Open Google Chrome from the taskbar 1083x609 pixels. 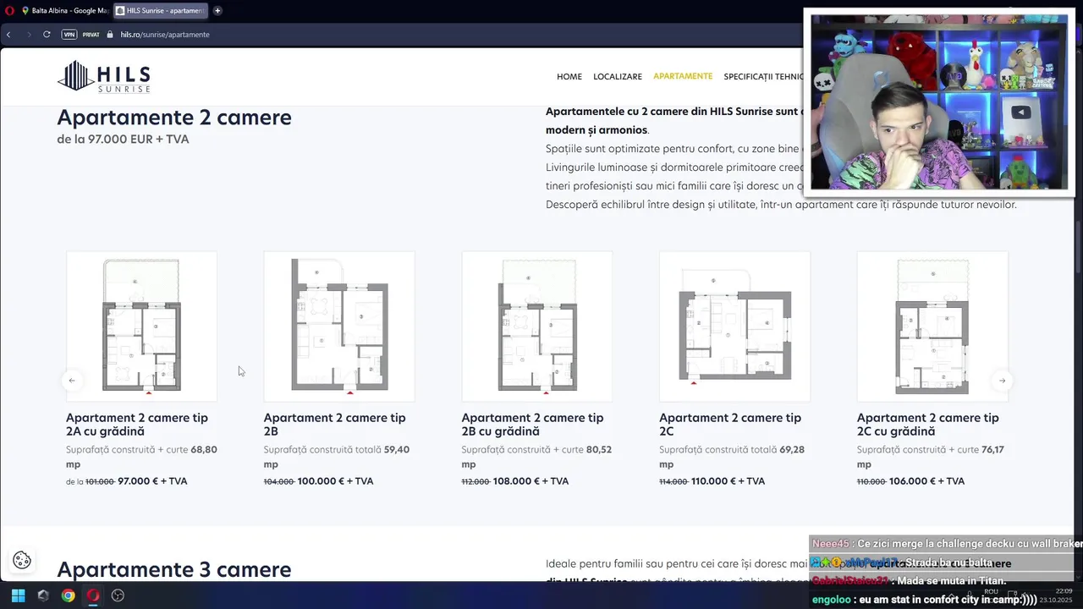(68, 595)
